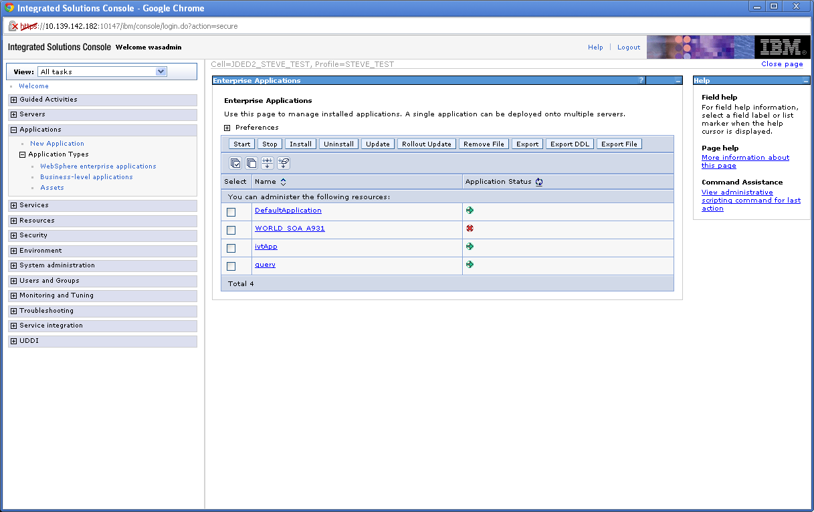Expand the UDDI section
This screenshot has width=814, height=512.
[13, 342]
